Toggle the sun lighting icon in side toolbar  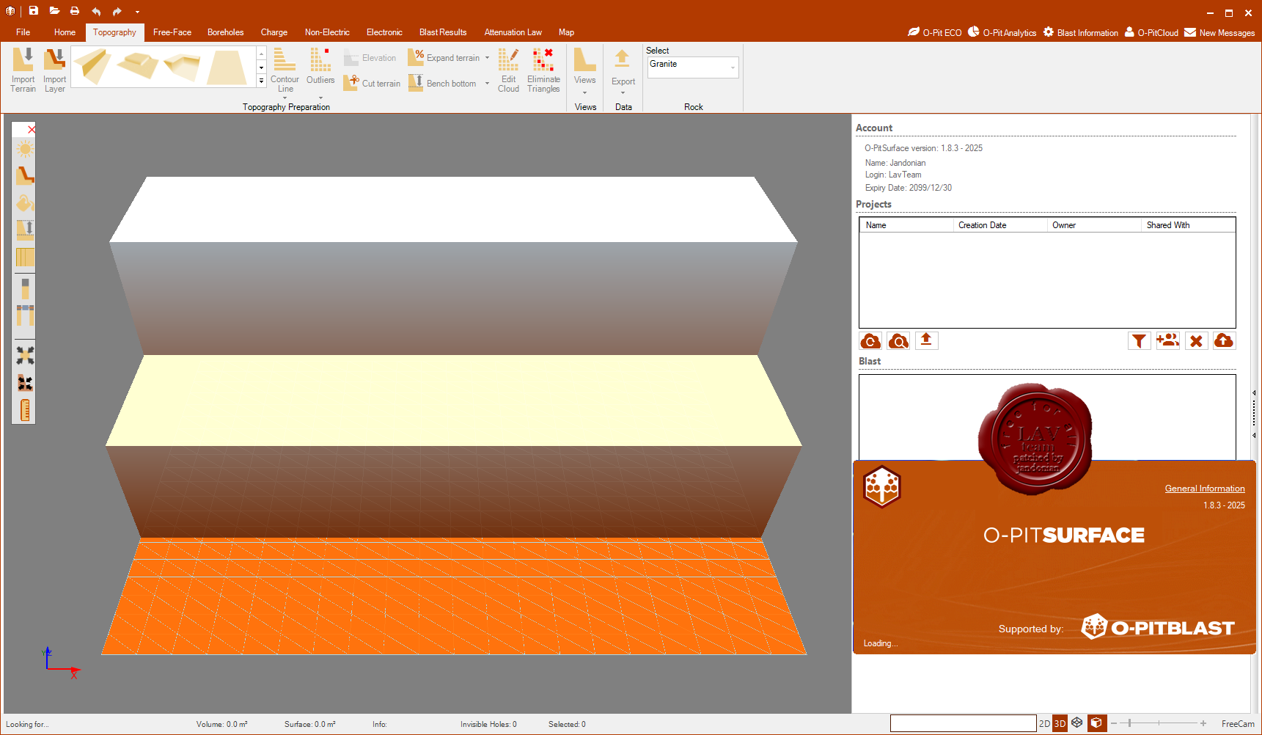tap(25, 150)
